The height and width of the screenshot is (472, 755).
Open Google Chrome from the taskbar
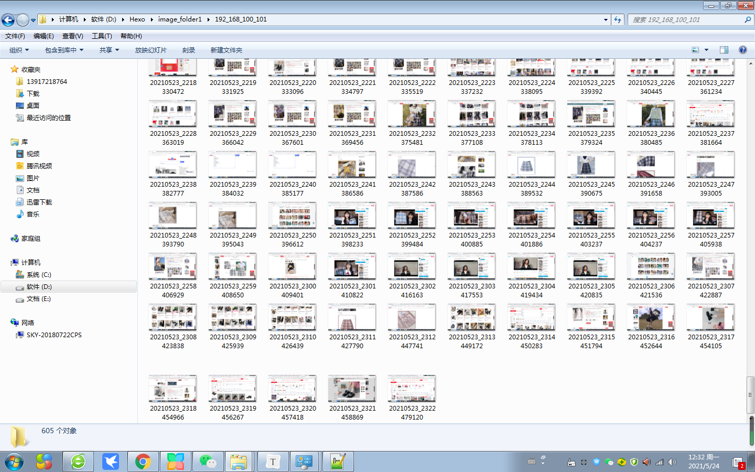tap(143, 462)
